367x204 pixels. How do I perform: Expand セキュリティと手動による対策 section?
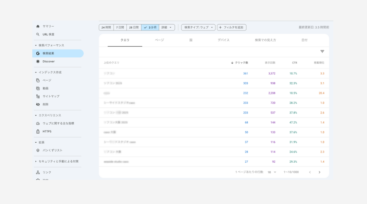point(36,161)
